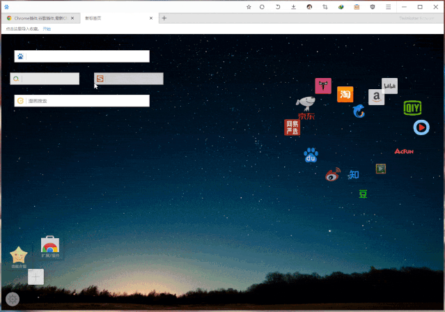Click the star favorites icon in toolbar
This screenshot has height=312, width=445.
coord(249,7)
